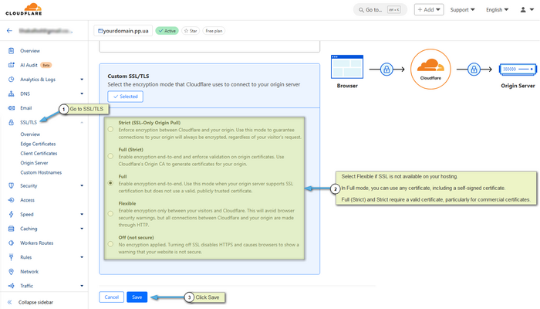This screenshot has height=309, width=540.
Task: Open the Add dropdown in header
Action: click(x=429, y=9)
